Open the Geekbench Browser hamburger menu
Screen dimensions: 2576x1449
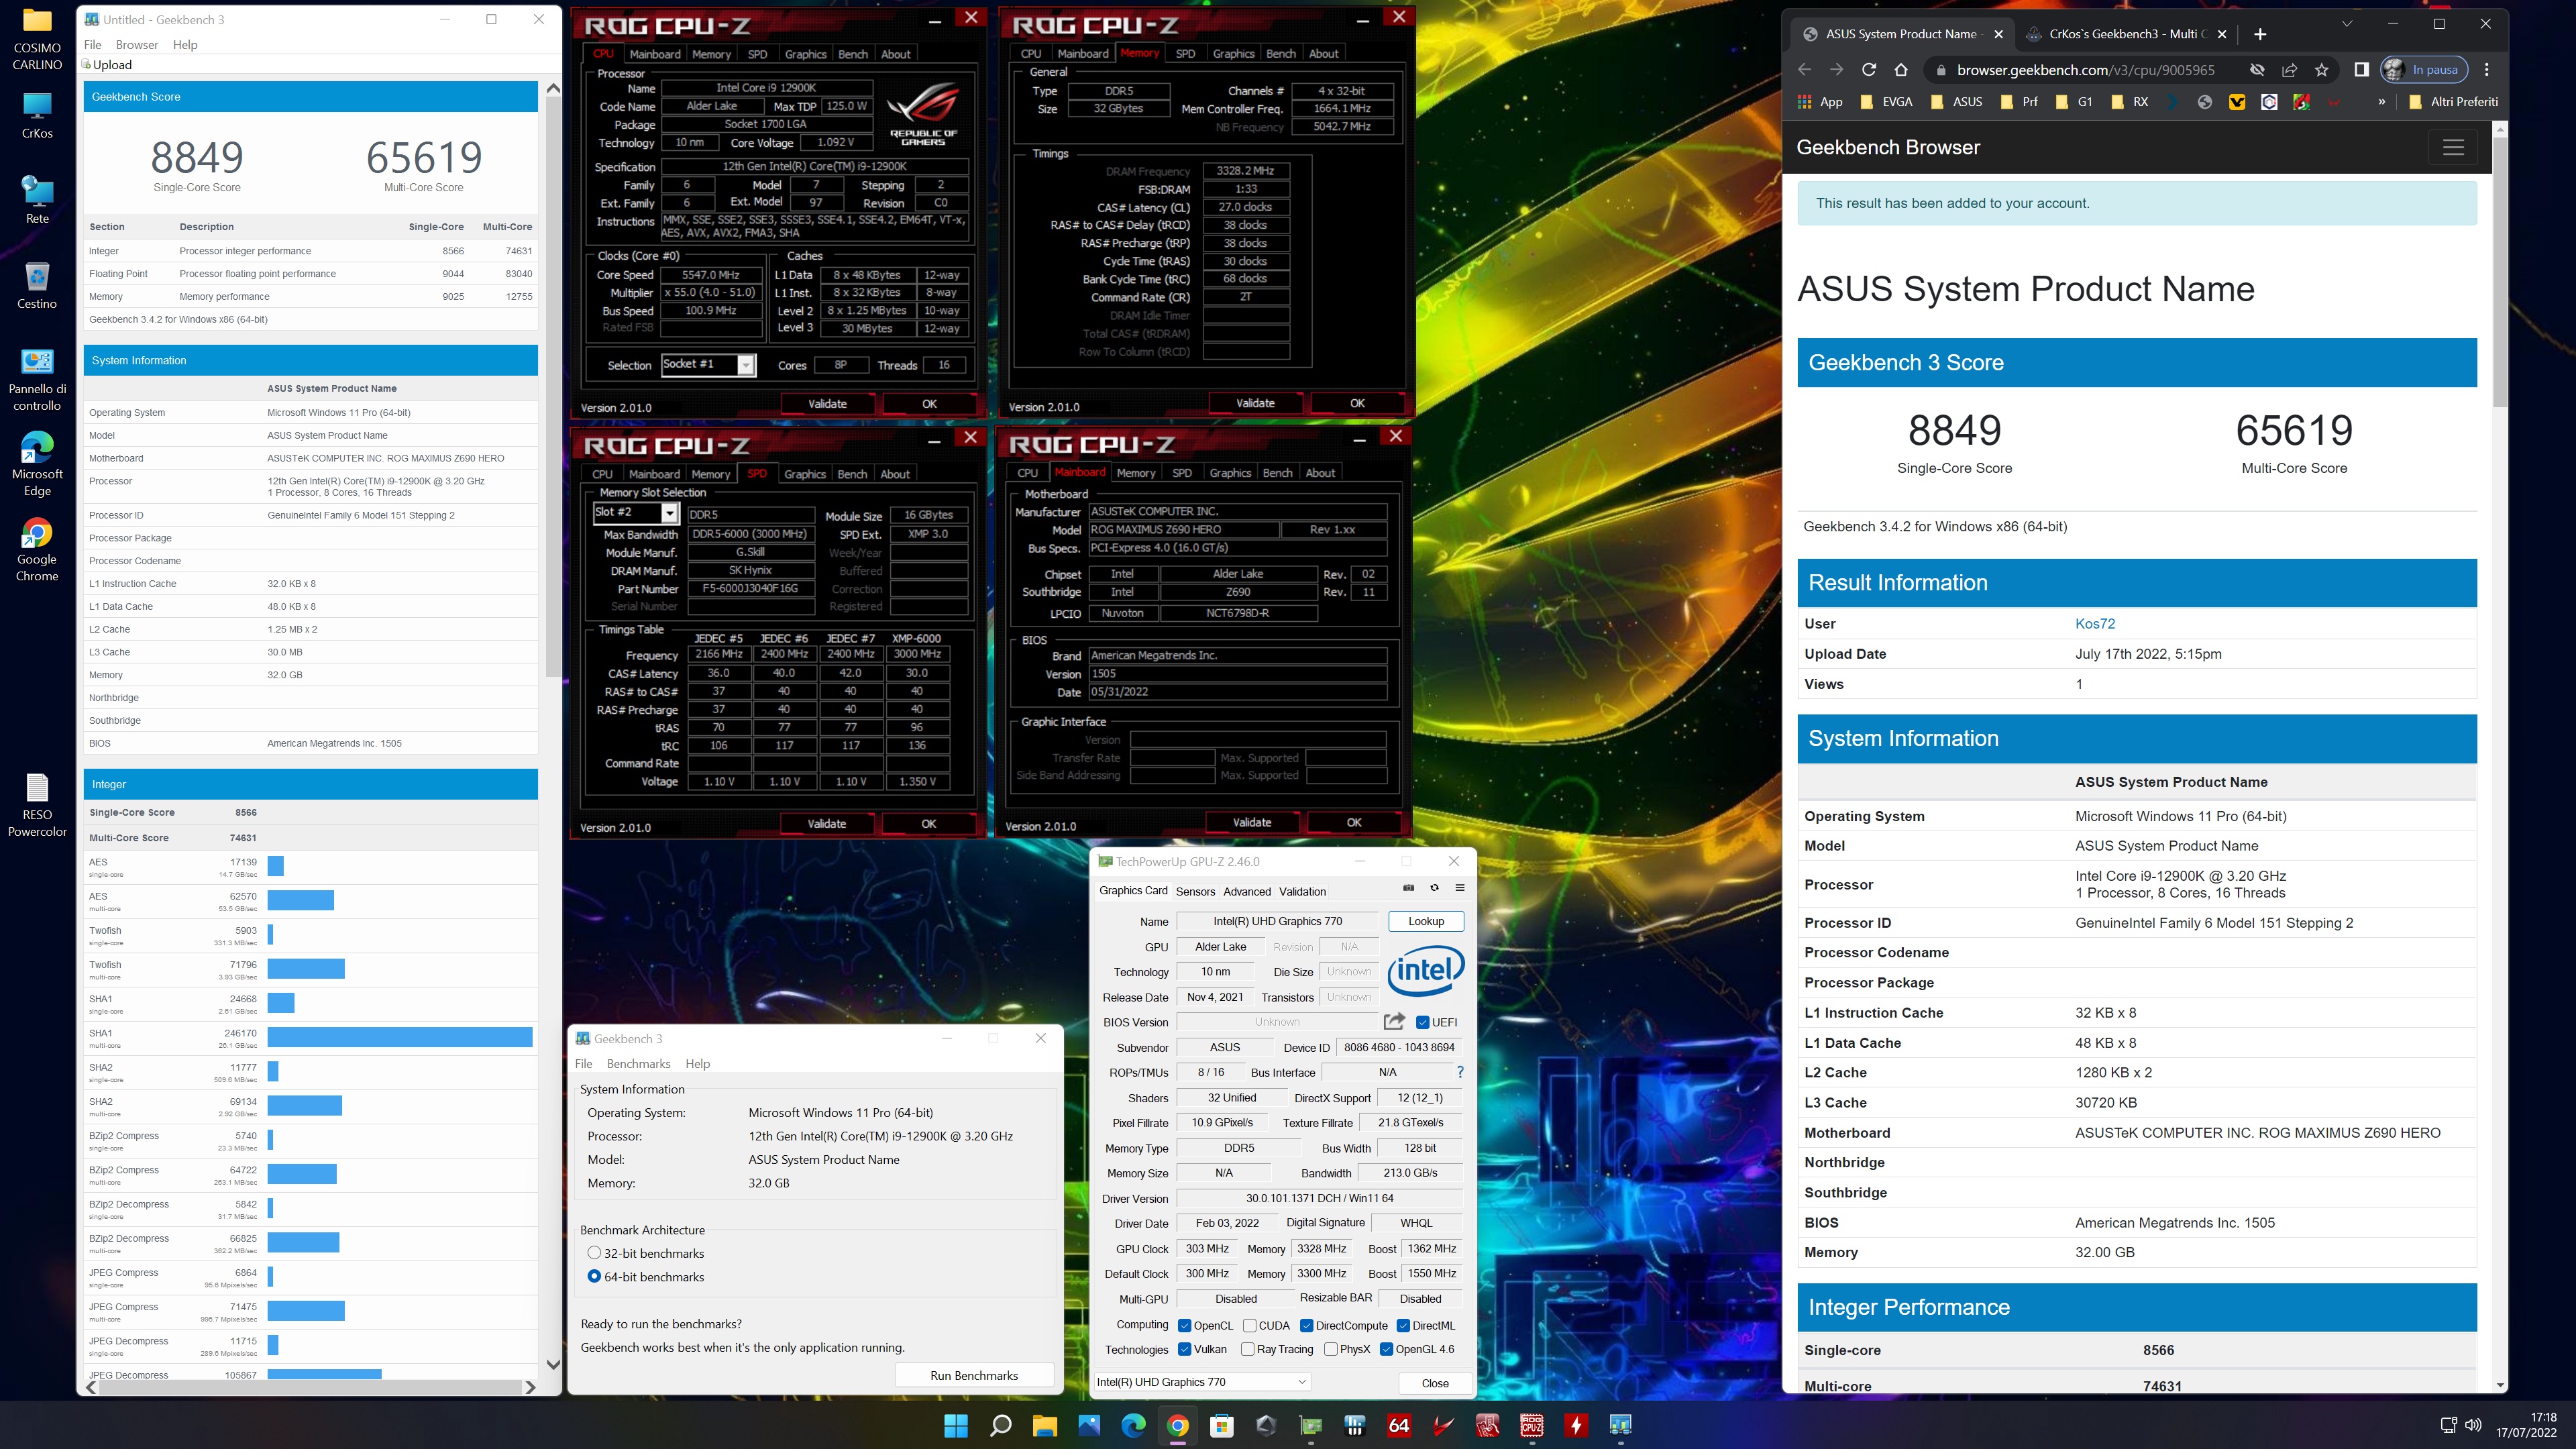click(x=2453, y=147)
